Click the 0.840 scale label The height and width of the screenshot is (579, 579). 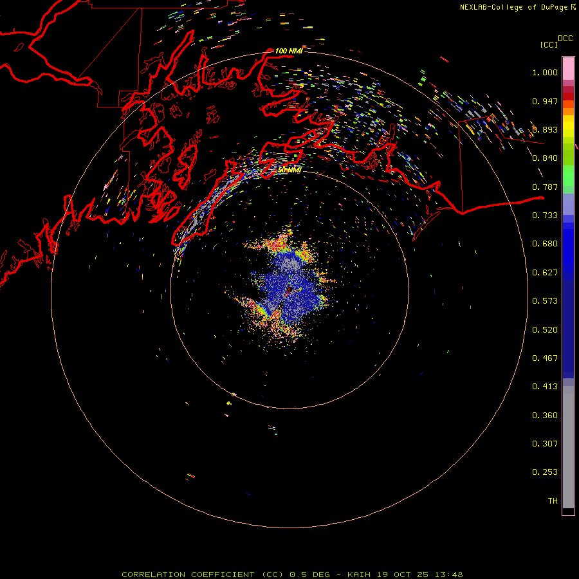[x=545, y=158]
